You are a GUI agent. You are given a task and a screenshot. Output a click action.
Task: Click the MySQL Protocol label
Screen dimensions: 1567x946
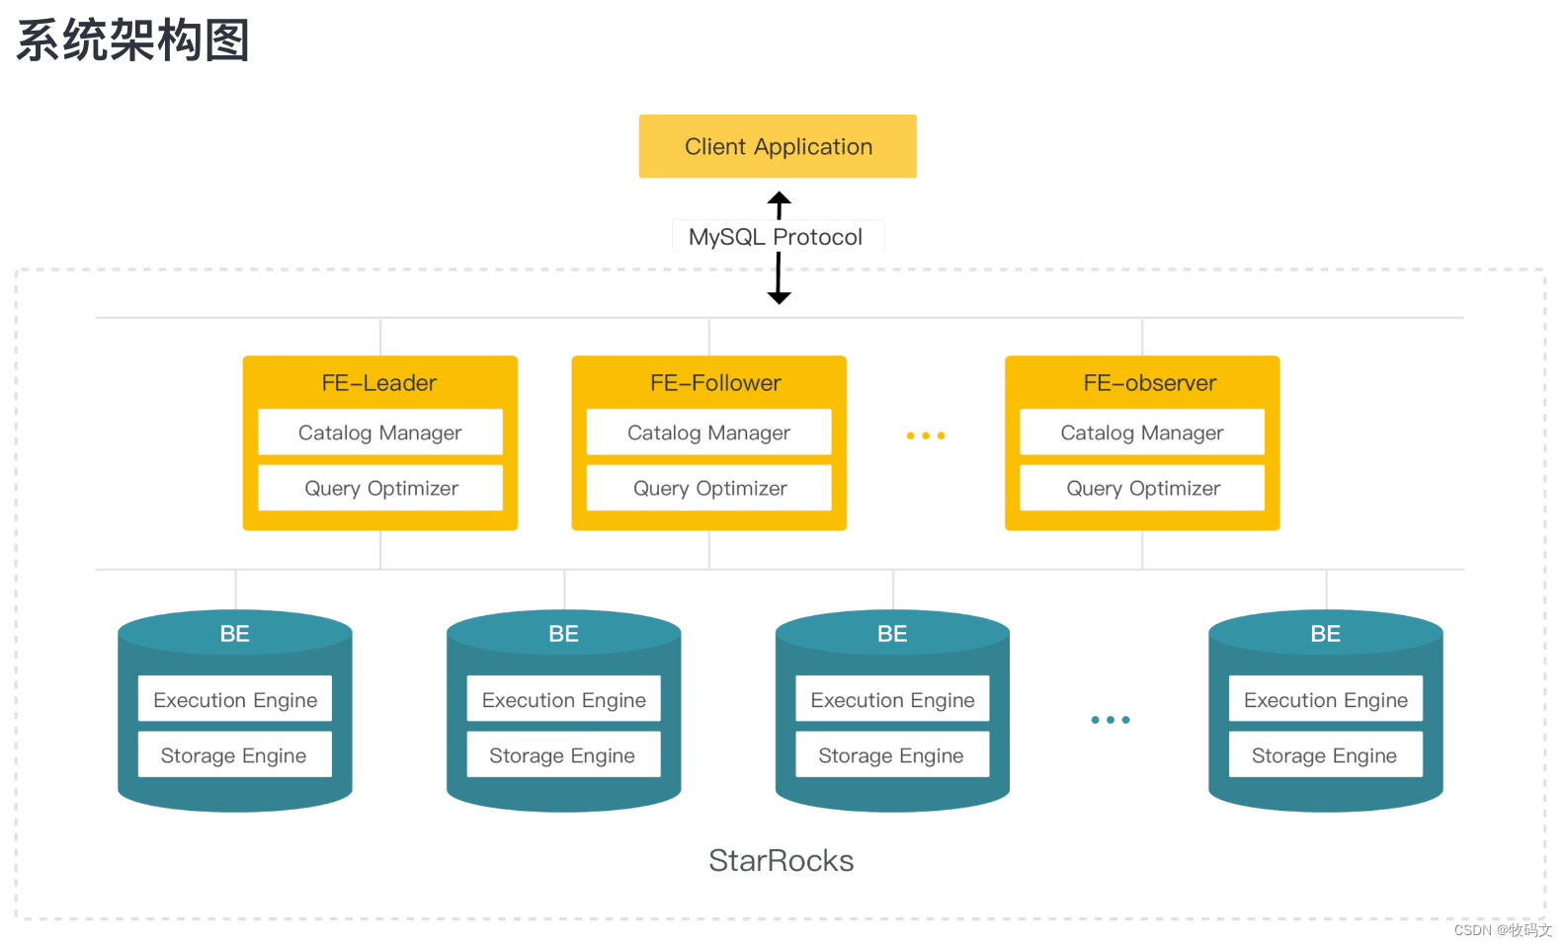pos(777,237)
